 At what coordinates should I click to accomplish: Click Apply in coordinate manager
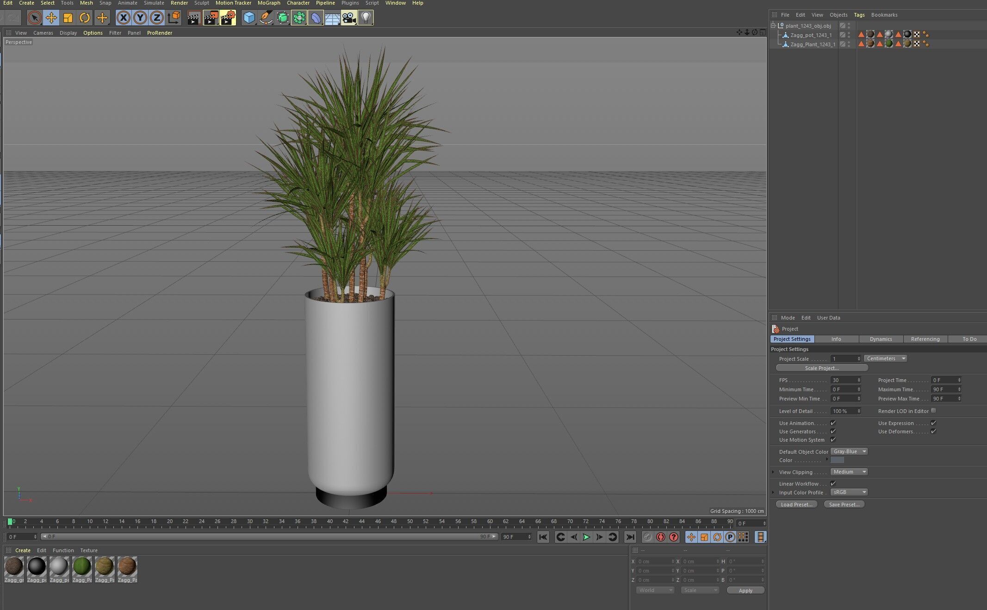pyautogui.click(x=745, y=591)
